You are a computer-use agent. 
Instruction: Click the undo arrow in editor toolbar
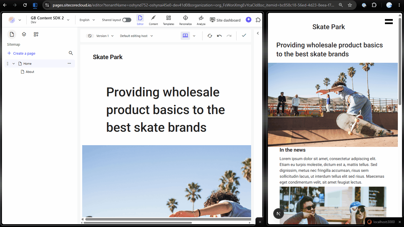[219, 36]
